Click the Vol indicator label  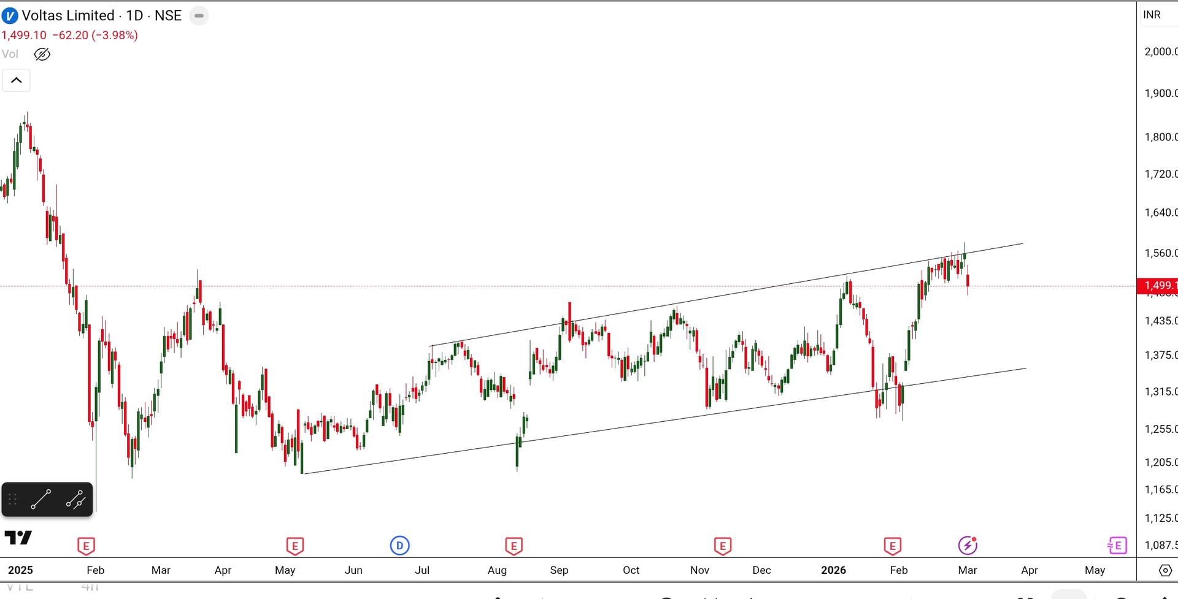(x=10, y=54)
